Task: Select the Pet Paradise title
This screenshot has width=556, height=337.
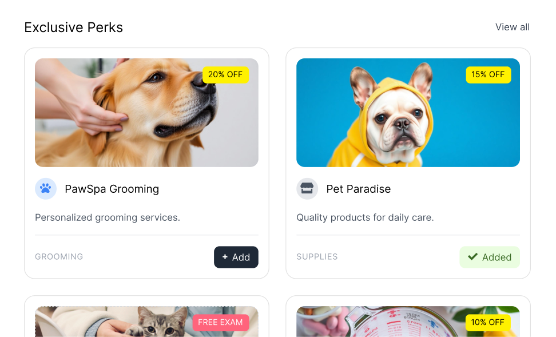Action: coord(359,189)
